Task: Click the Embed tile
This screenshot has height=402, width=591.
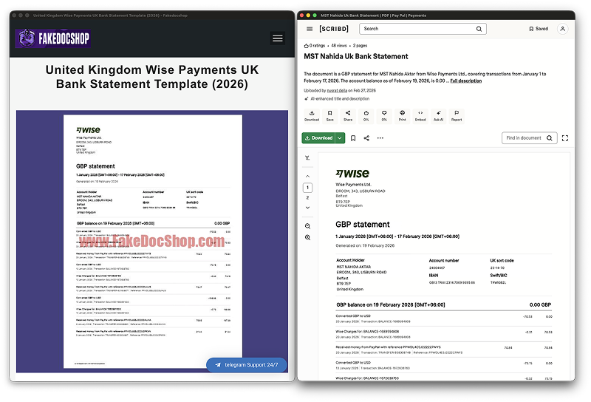Action: tap(420, 115)
